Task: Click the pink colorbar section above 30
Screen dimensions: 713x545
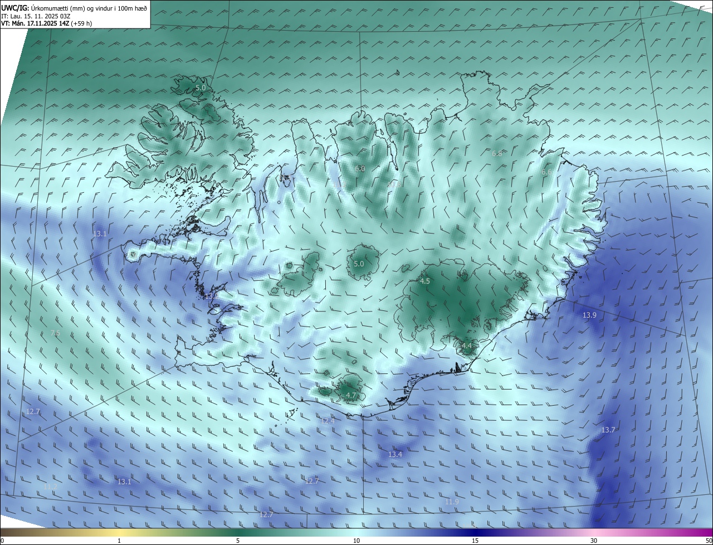Action: [594, 532]
